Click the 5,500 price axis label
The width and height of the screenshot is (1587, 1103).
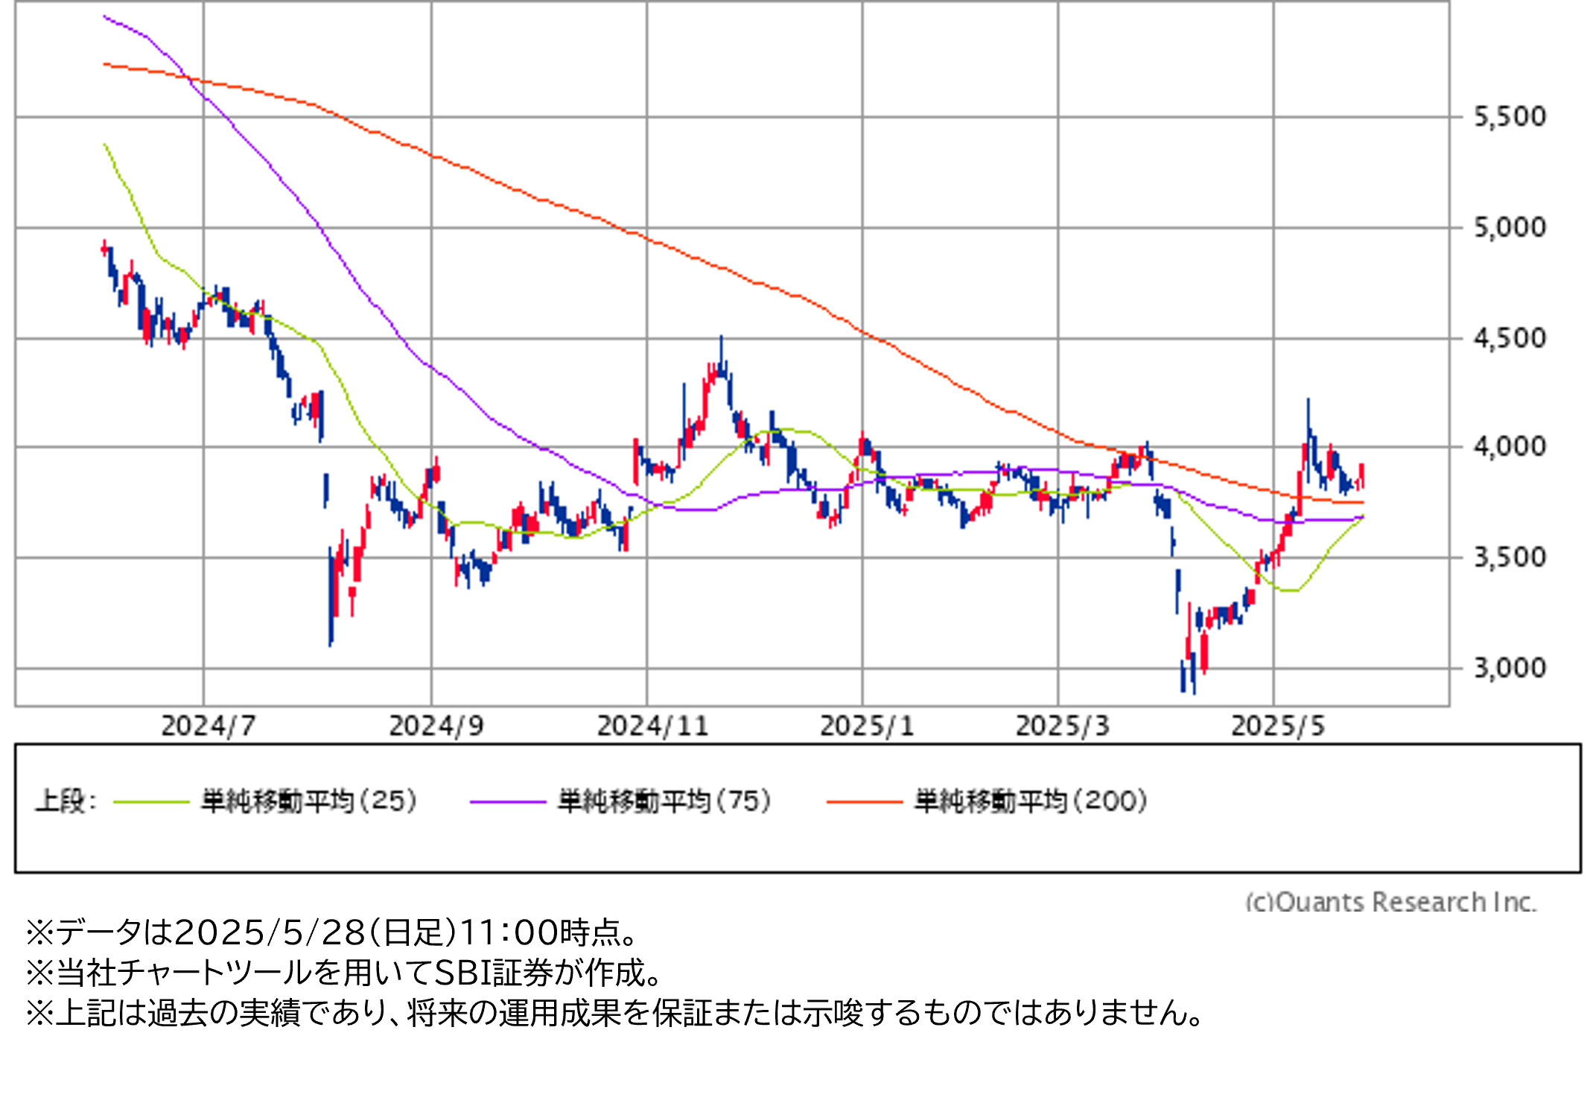click(1510, 117)
